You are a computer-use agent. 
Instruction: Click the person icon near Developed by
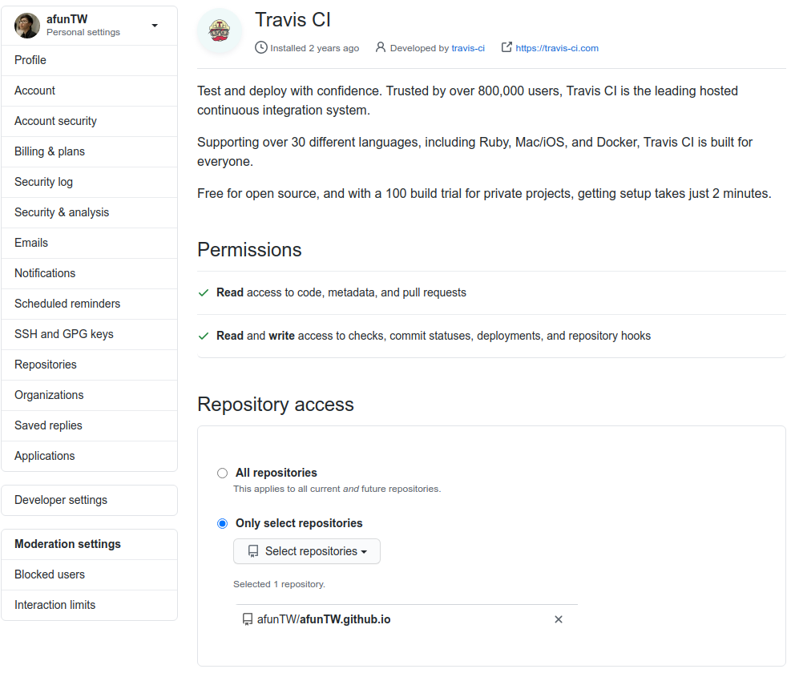click(x=380, y=48)
